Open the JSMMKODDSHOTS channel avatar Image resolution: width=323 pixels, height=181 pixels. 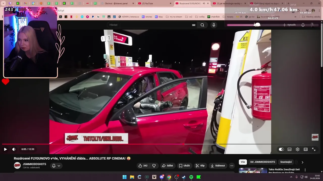17,165
